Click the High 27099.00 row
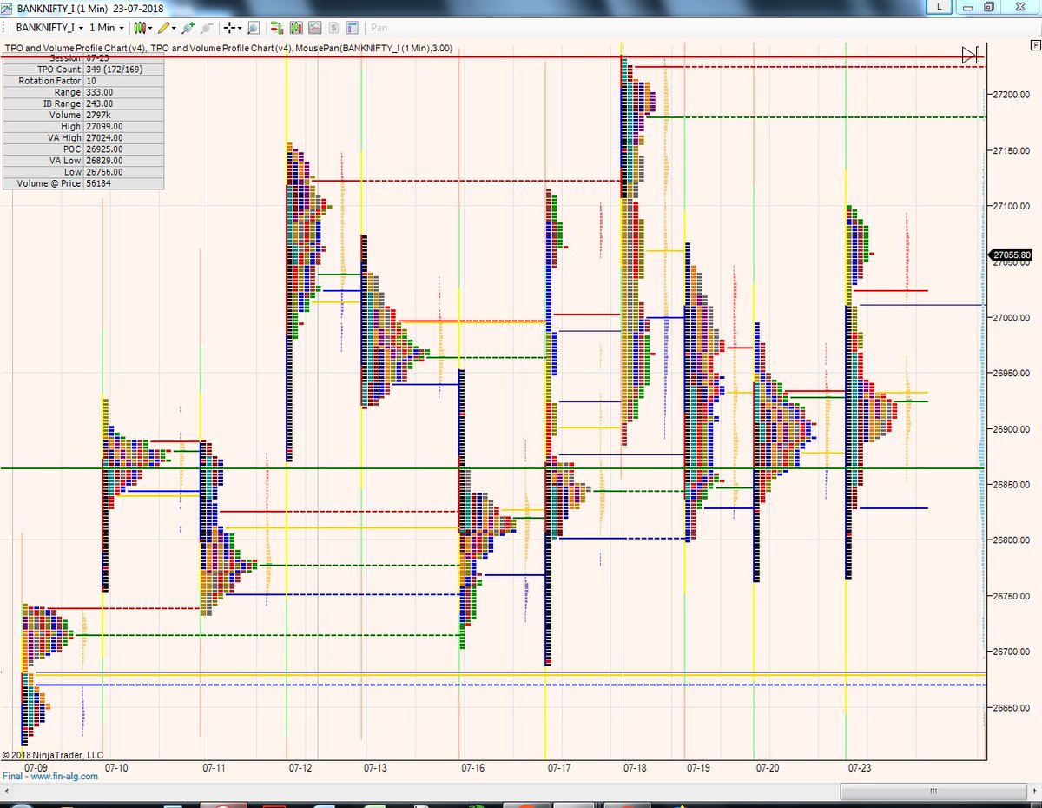 click(x=82, y=126)
